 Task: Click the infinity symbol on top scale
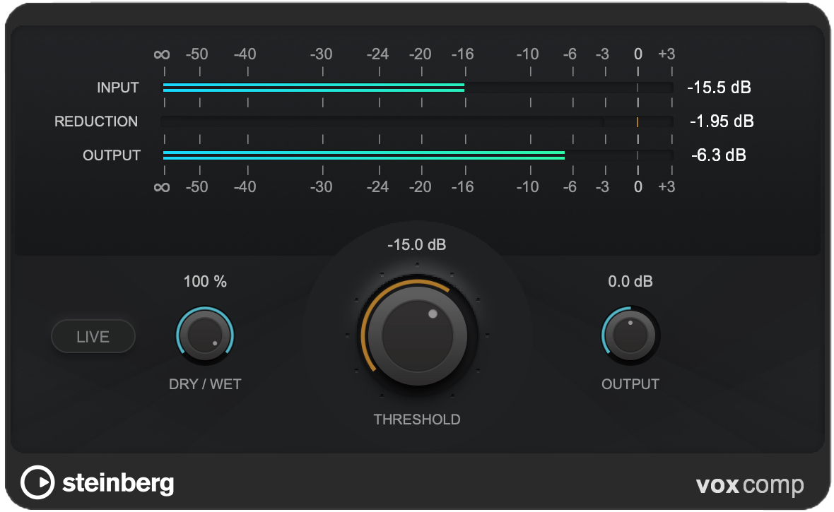163,54
